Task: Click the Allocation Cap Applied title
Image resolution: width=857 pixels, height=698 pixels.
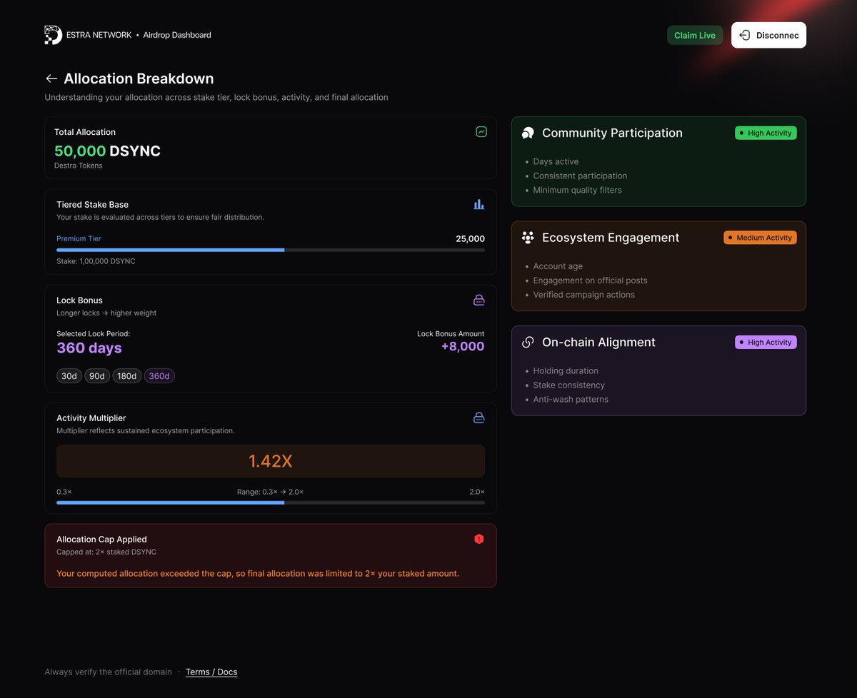Action: coord(101,539)
